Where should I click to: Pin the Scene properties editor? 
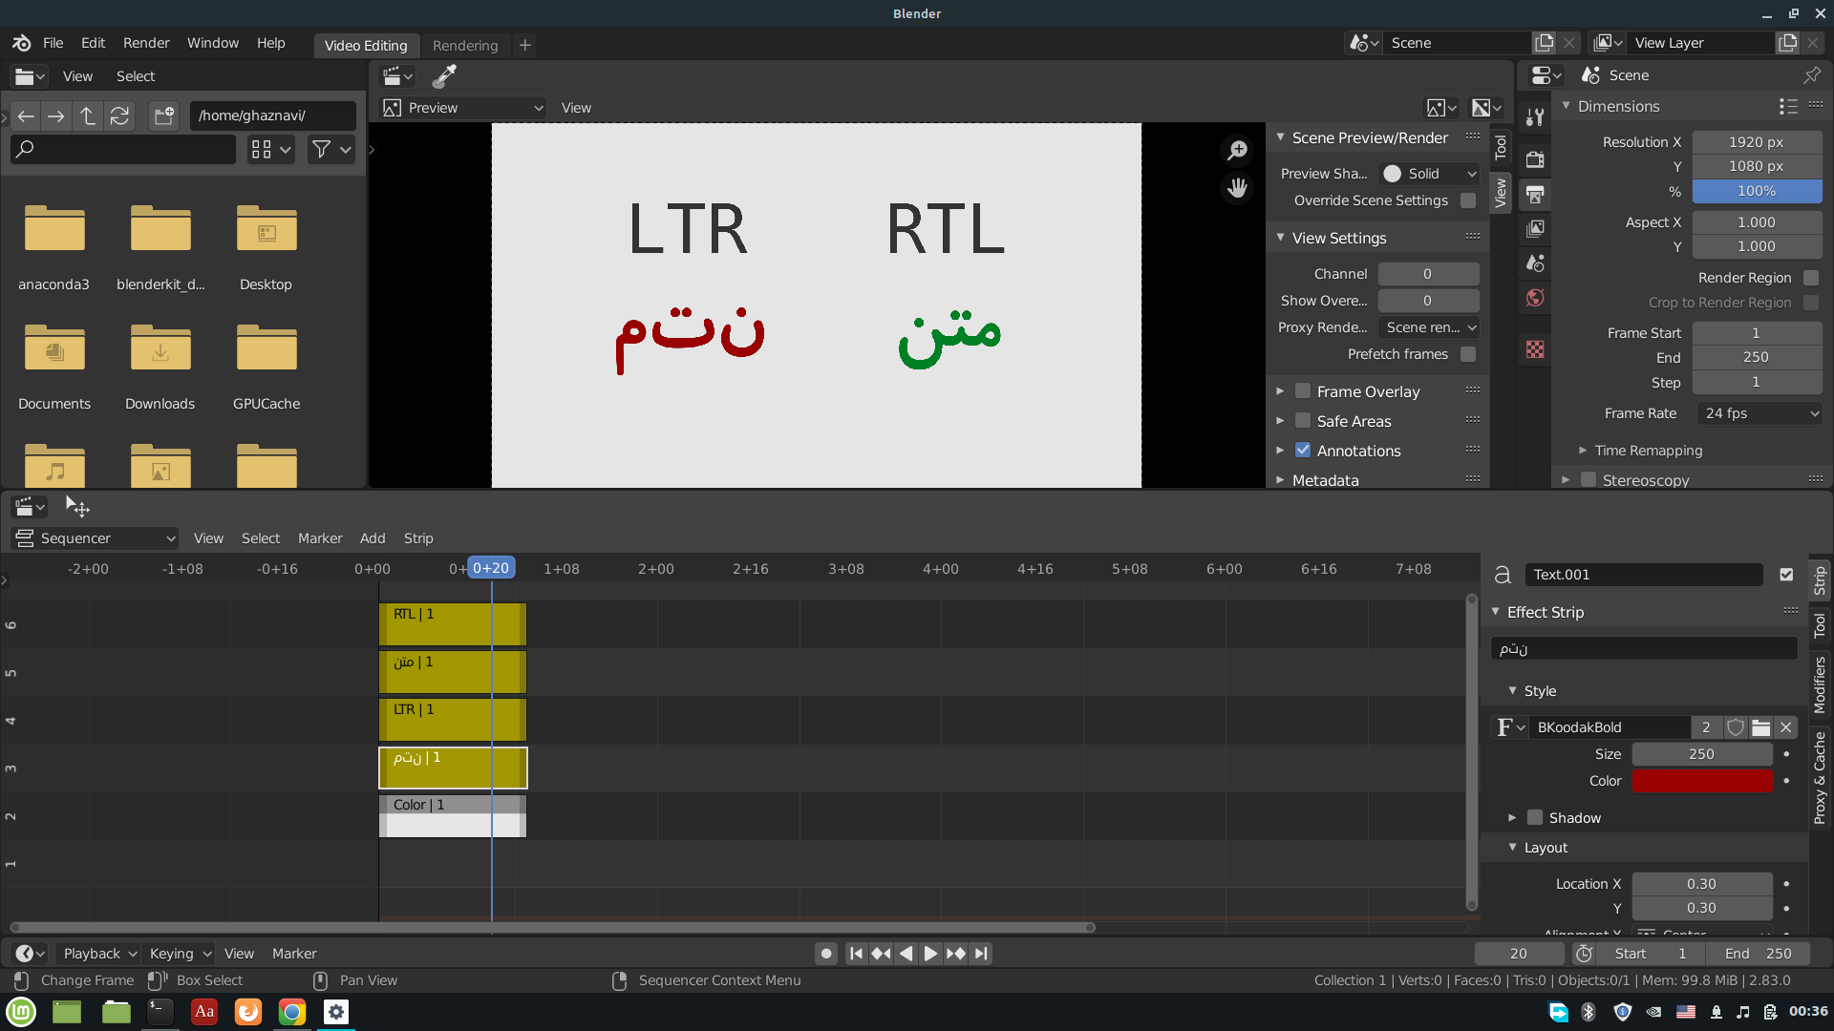(1811, 75)
